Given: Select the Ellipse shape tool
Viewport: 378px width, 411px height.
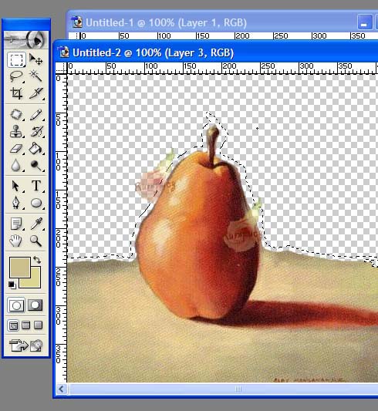Looking at the screenshot, I should point(36,203).
